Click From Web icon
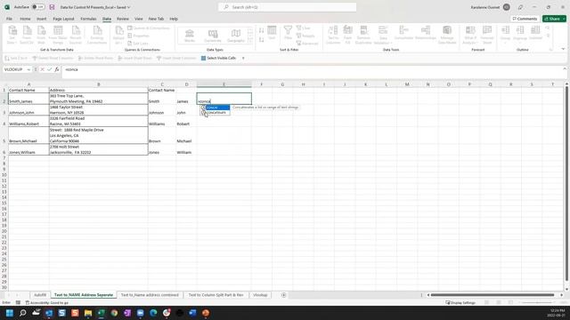The height and width of the screenshot is (320, 570). (x=41, y=36)
